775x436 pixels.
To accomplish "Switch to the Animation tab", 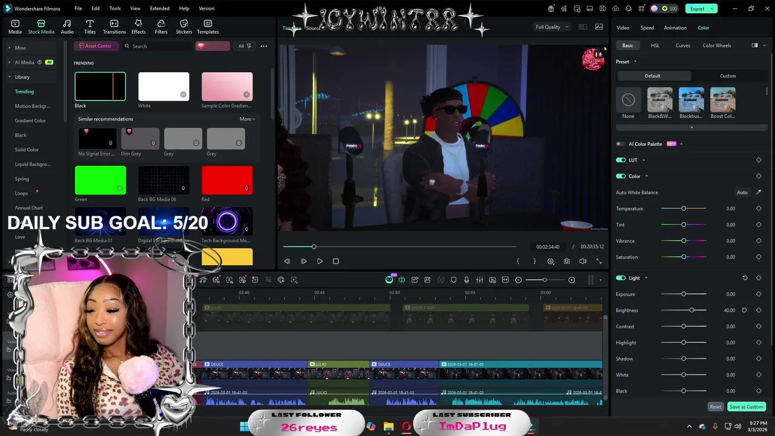I will coord(675,28).
